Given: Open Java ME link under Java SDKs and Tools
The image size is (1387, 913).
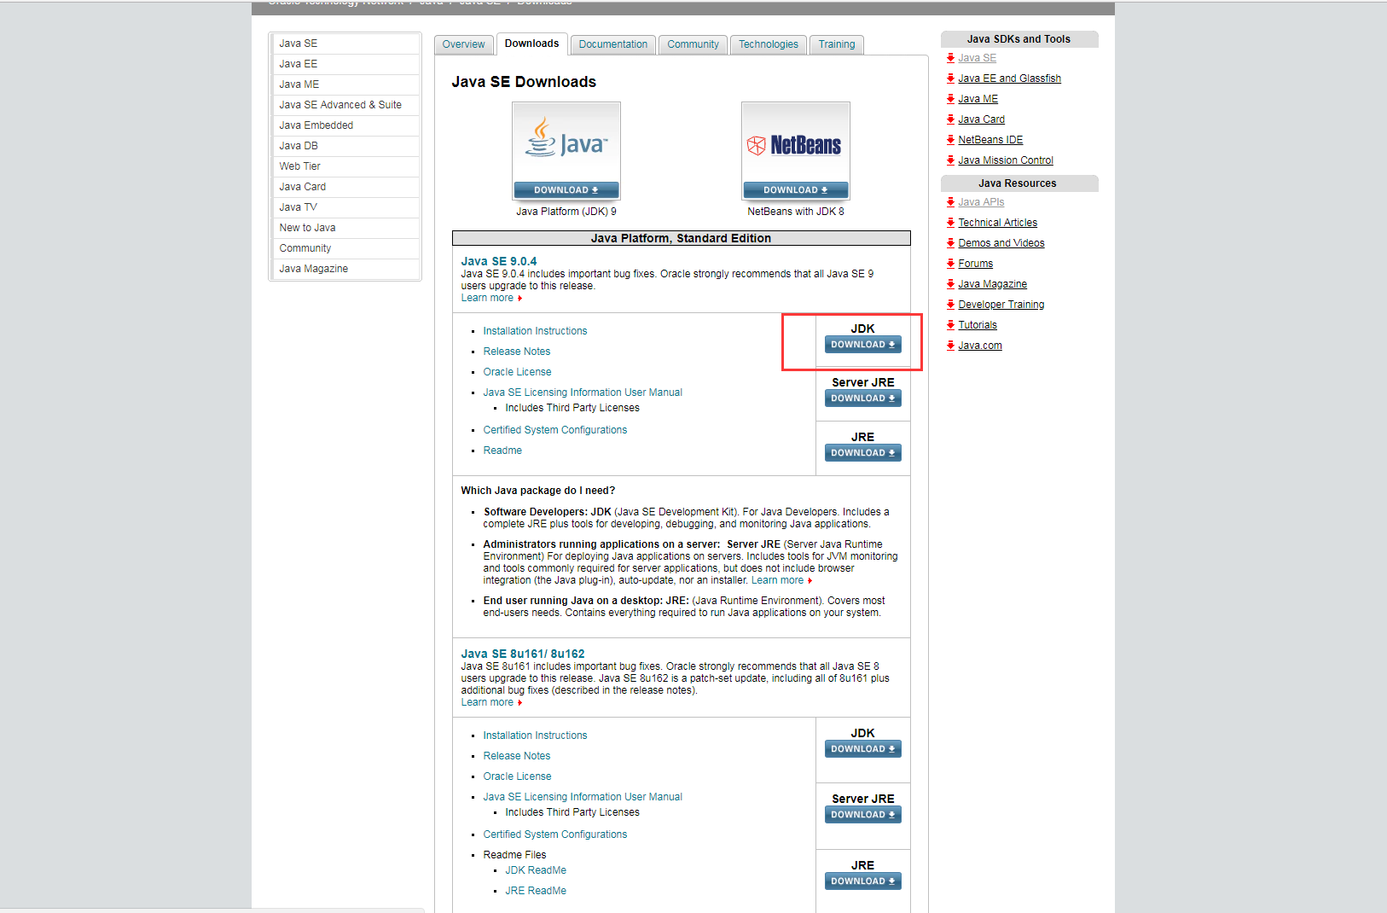Looking at the screenshot, I should (x=978, y=99).
